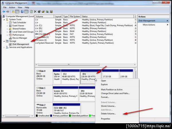Click the green Refresh toolbar icon
172x129 pixels.
(31, 12)
